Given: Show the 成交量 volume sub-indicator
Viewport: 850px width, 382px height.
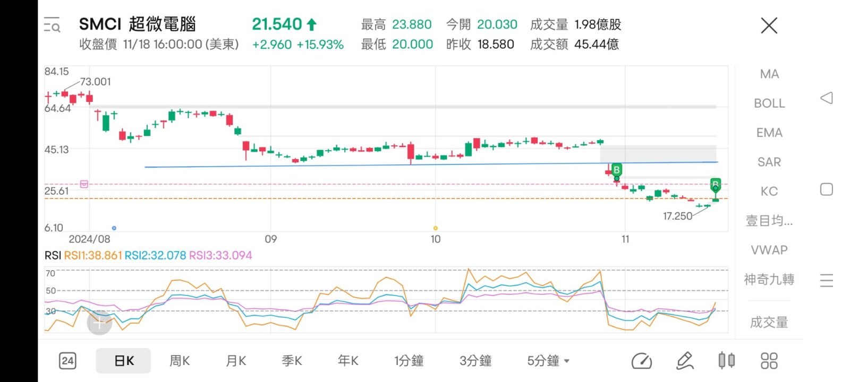Looking at the screenshot, I should [769, 322].
